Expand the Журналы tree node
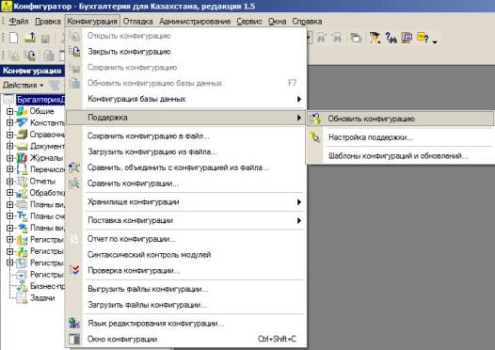 9,158
